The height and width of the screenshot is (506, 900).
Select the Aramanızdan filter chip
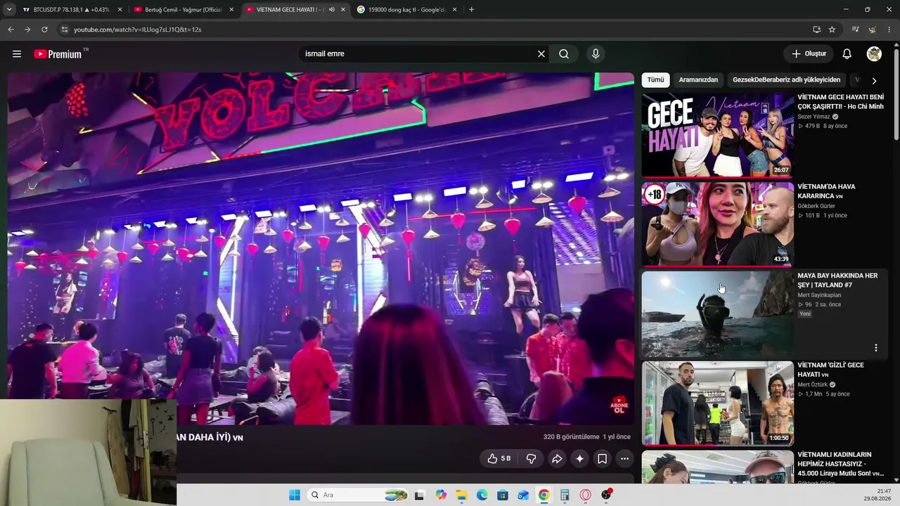pos(698,80)
